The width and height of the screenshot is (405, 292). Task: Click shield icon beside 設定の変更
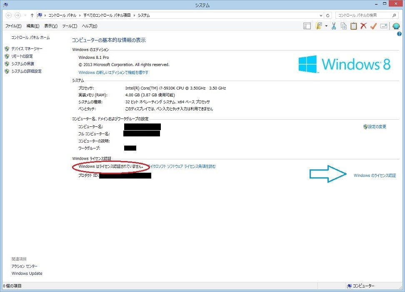coord(365,127)
